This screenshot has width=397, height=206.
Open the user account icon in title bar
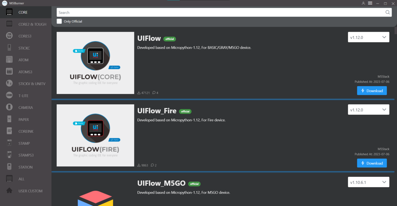[363, 3]
